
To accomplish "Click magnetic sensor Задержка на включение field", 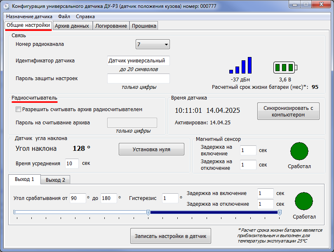I will point(248,150).
